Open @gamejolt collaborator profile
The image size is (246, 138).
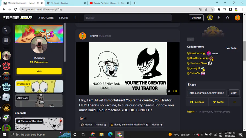click(194, 68)
